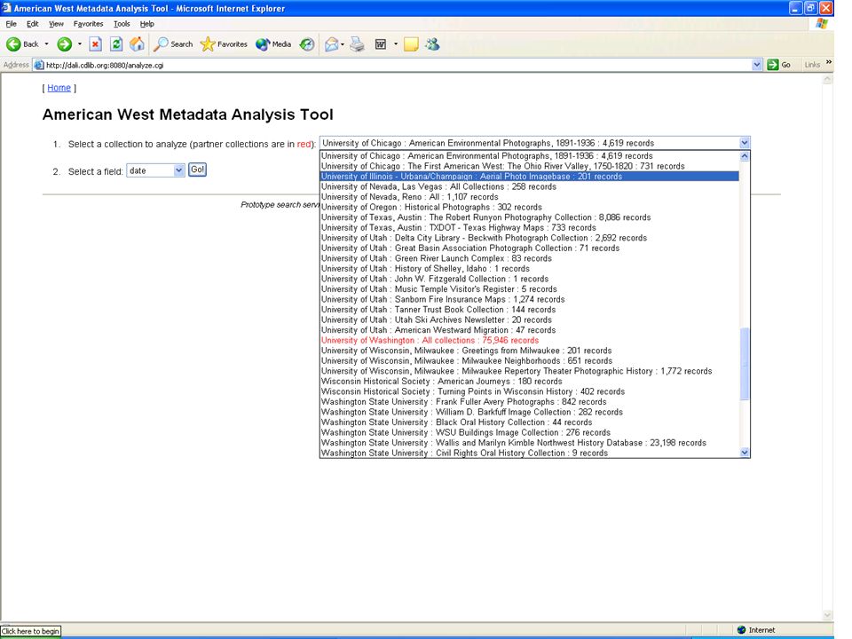
Task: Select Delta City Library Beckwith Photograph Collection
Action: pyautogui.click(x=529, y=238)
